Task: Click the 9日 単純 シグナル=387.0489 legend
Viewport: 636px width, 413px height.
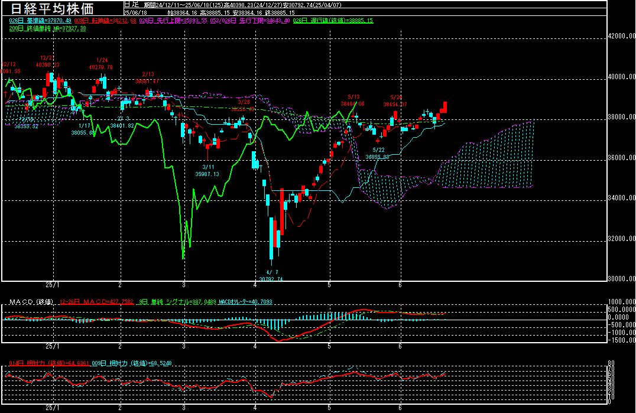Action: (178, 302)
